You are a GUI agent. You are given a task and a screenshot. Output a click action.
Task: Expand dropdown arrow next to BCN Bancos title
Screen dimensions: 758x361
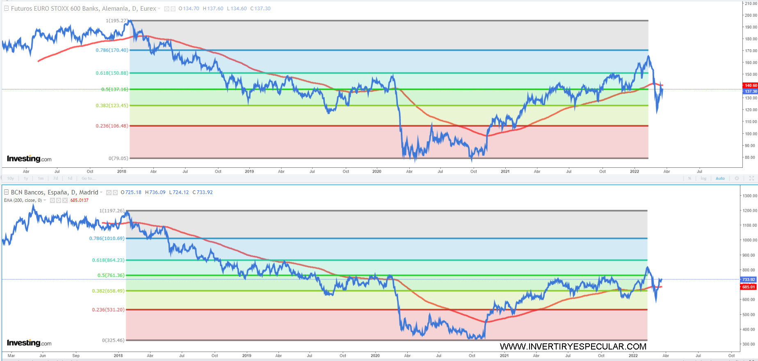click(x=101, y=192)
